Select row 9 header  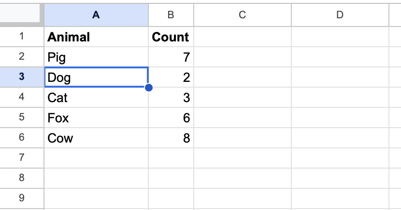pyautogui.click(x=22, y=197)
